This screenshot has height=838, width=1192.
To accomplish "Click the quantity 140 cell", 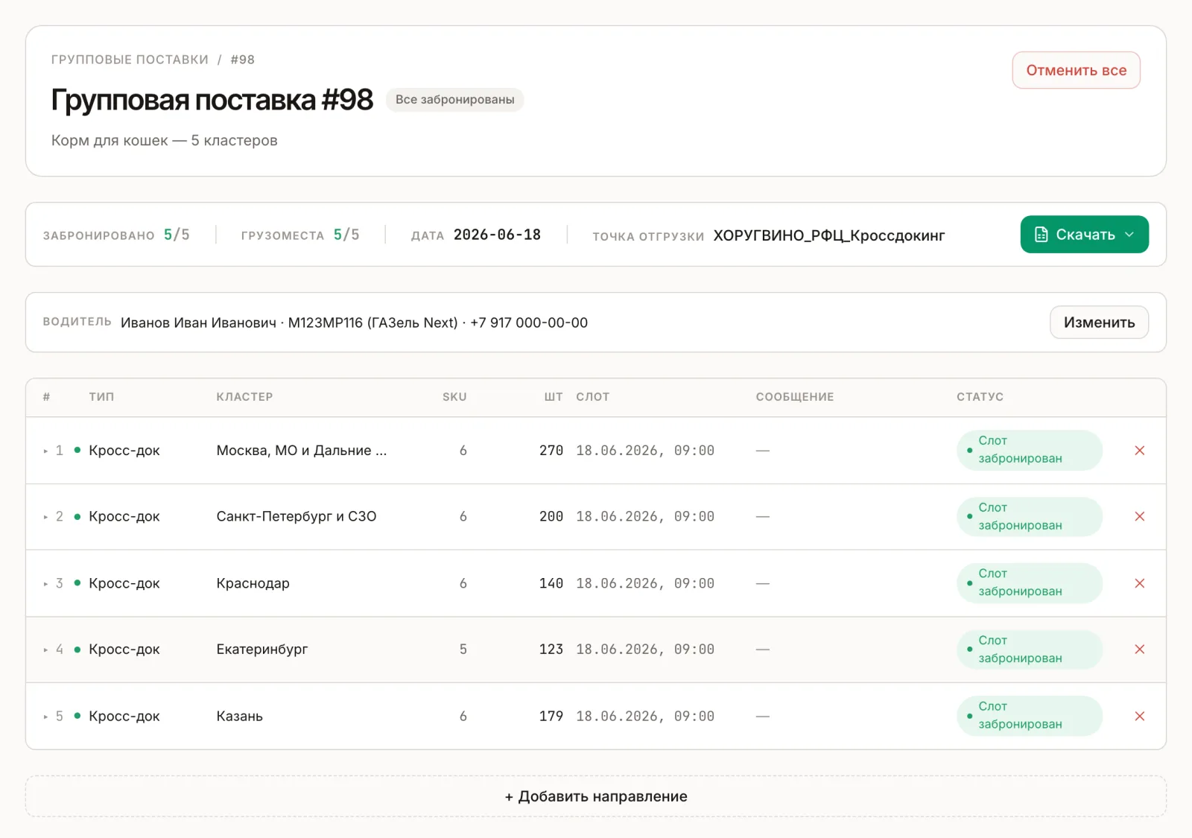I will 551,583.
